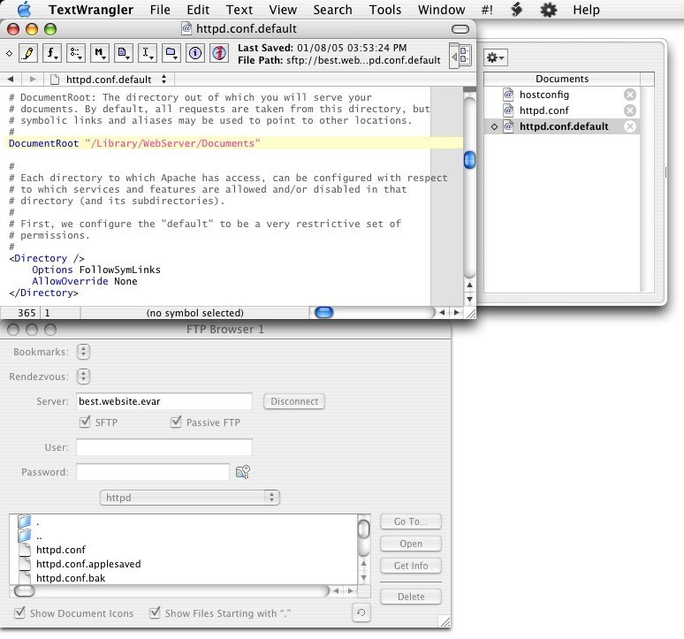This screenshot has height=639, width=684.
Task: Expand the Bookmarks popup
Action: click(84, 352)
